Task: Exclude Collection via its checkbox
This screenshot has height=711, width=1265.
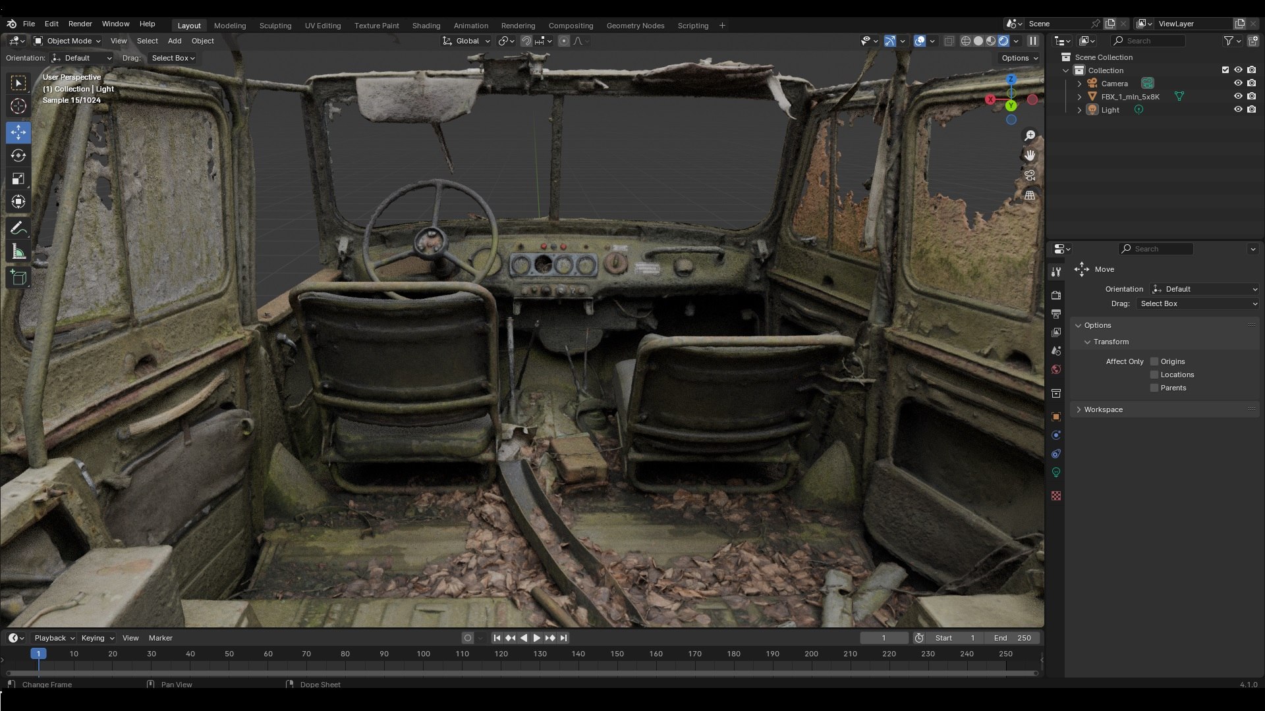Action: (x=1225, y=70)
